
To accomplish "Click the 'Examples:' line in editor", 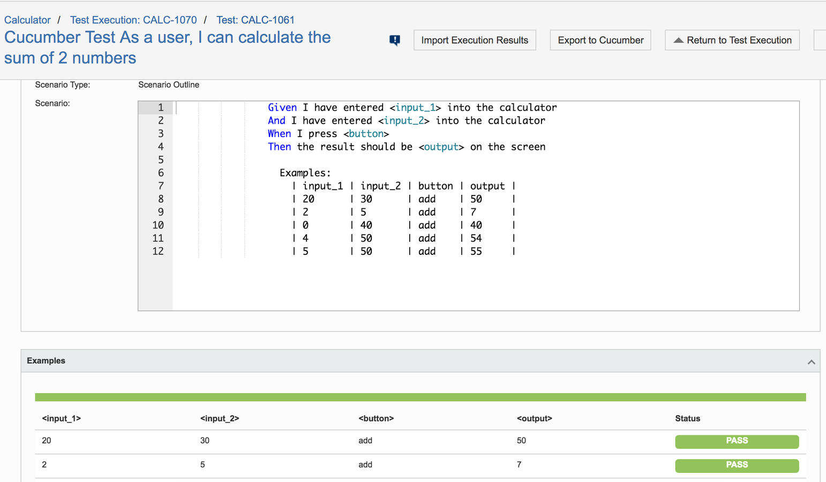I will pyautogui.click(x=305, y=173).
